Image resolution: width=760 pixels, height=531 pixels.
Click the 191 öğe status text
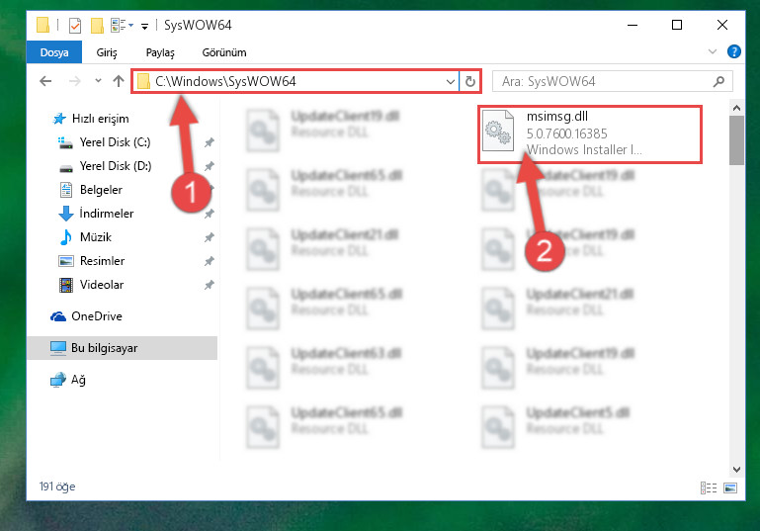point(57,487)
